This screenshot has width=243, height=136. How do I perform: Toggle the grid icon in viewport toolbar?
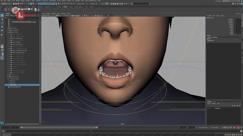click(x=57, y=15)
